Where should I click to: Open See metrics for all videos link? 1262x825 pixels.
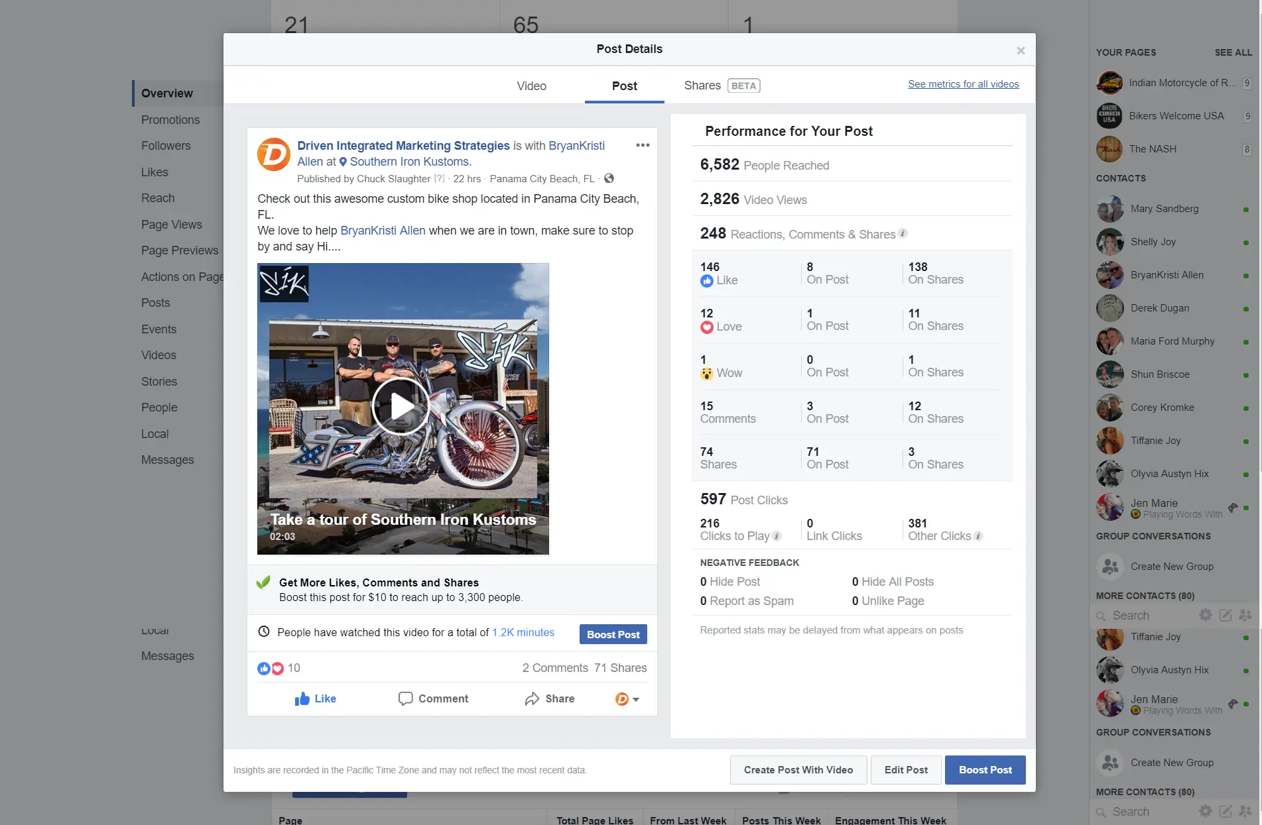coord(963,84)
